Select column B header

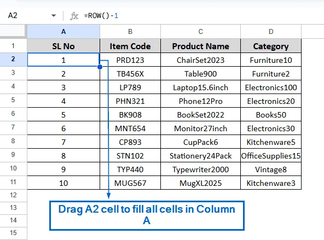tap(130, 32)
